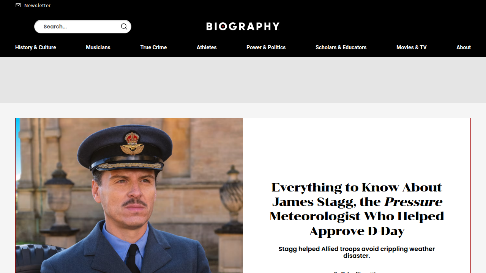Open the About page
The width and height of the screenshot is (486, 273).
click(x=464, y=47)
